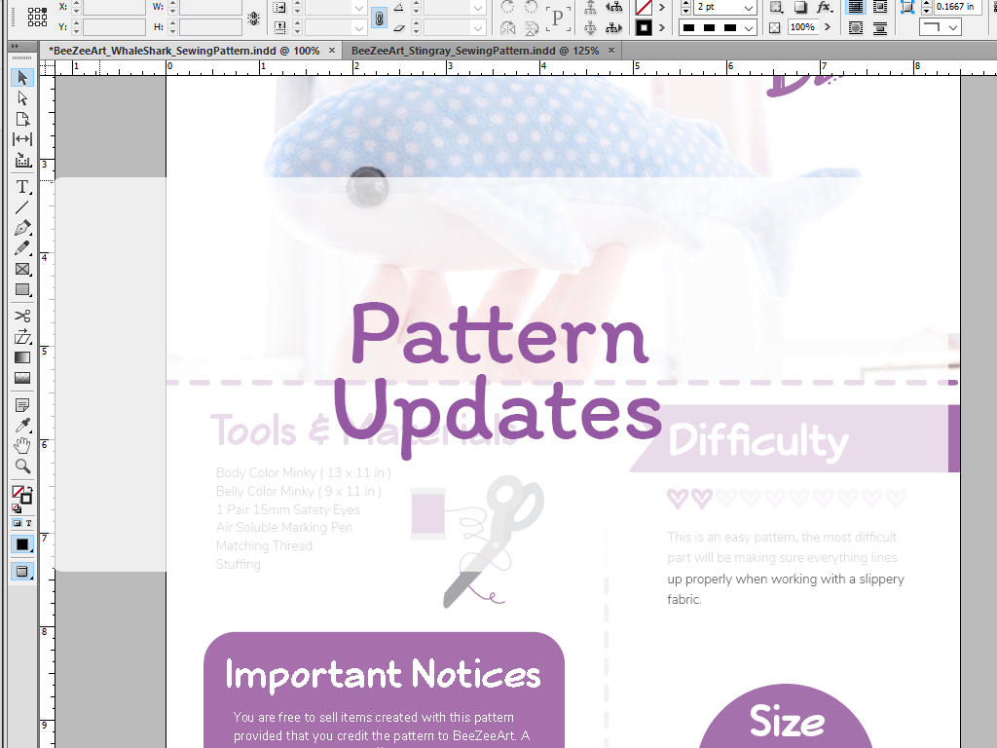Select the Rectangle Frame tool
Viewport: 997px width, 748px height.
point(22,269)
